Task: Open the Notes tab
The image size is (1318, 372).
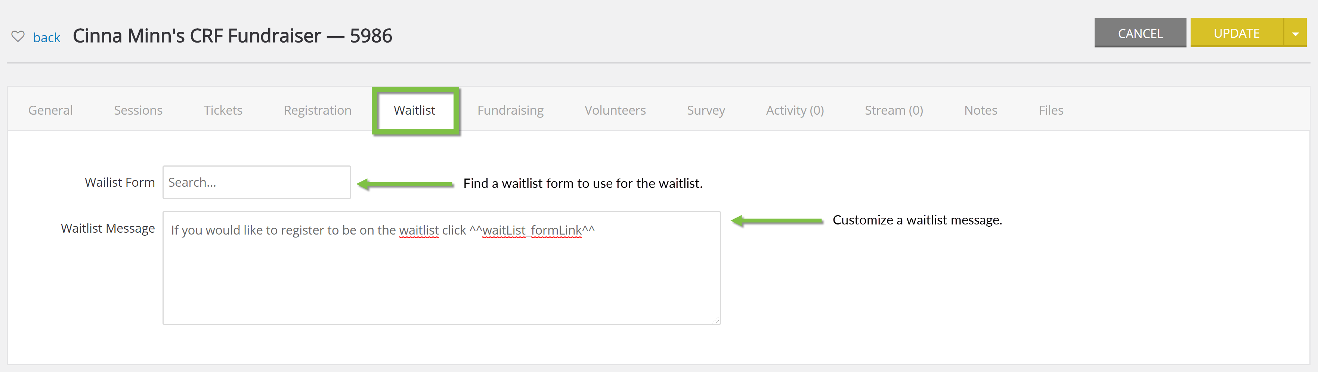Action: (x=980, y=110)
